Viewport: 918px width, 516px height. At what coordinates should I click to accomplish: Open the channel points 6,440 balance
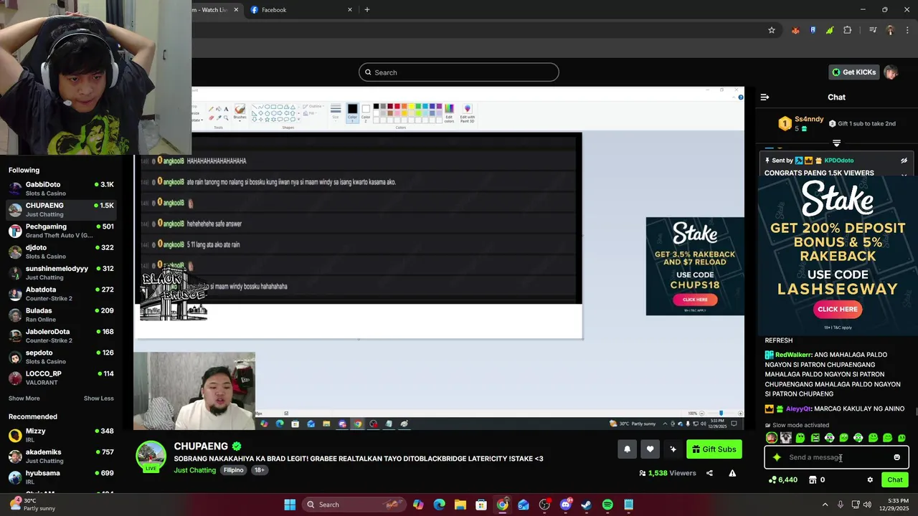tap(782, 480)
